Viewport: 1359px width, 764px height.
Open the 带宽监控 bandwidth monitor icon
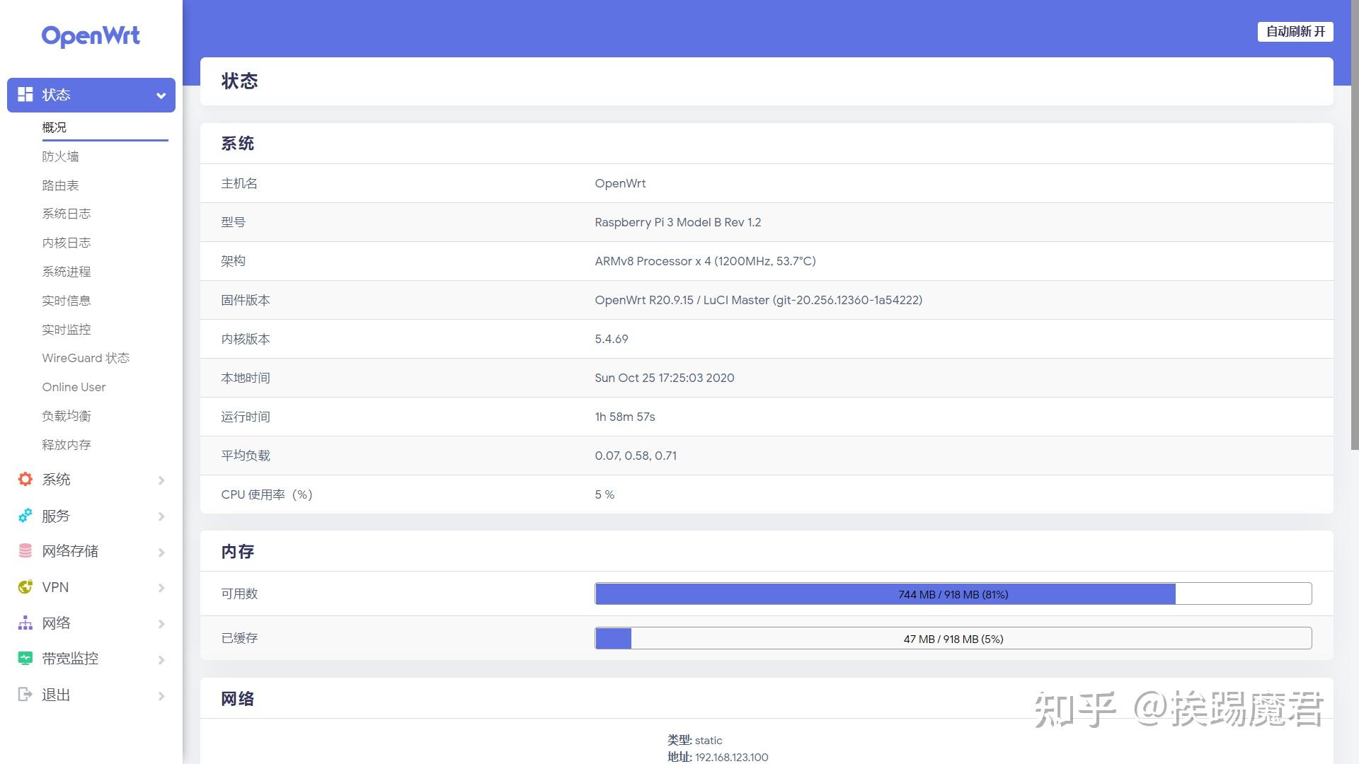pyautogui.click(x=25, y=659)
